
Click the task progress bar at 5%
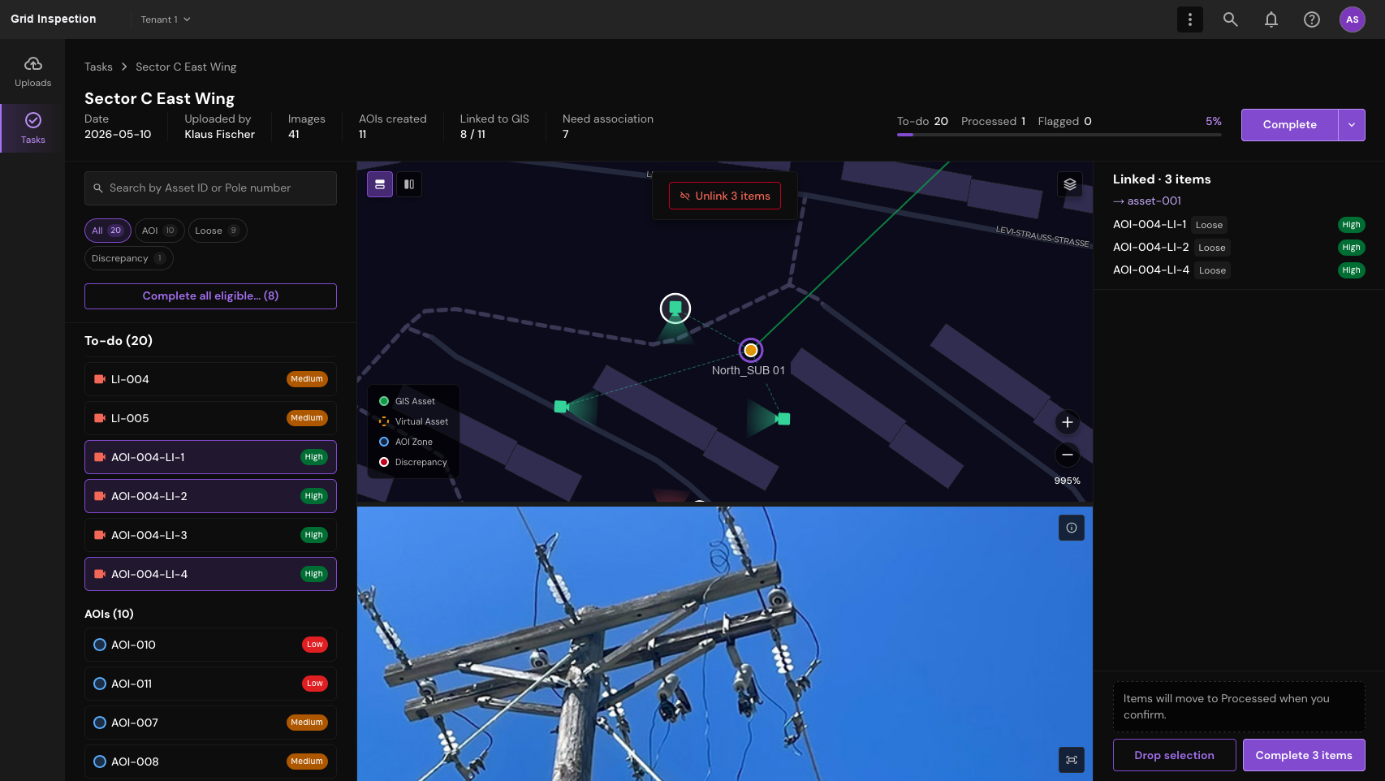coord(1059,135)
